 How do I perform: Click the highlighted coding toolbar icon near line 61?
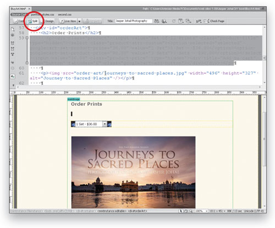tap(13, 76)
